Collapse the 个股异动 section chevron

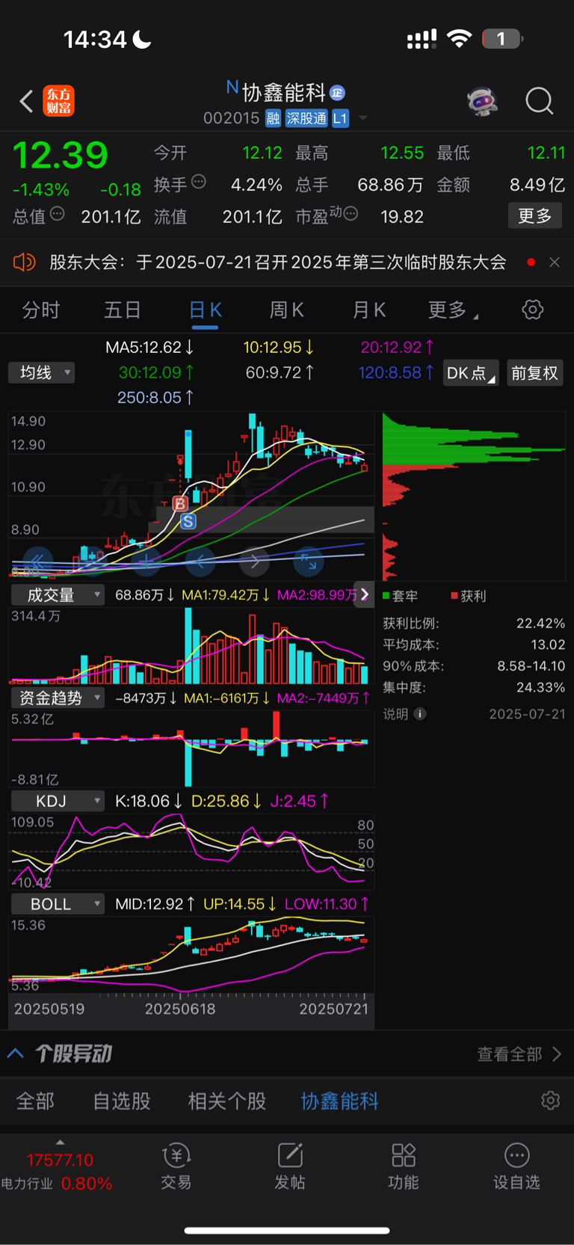pos(15,1054)
